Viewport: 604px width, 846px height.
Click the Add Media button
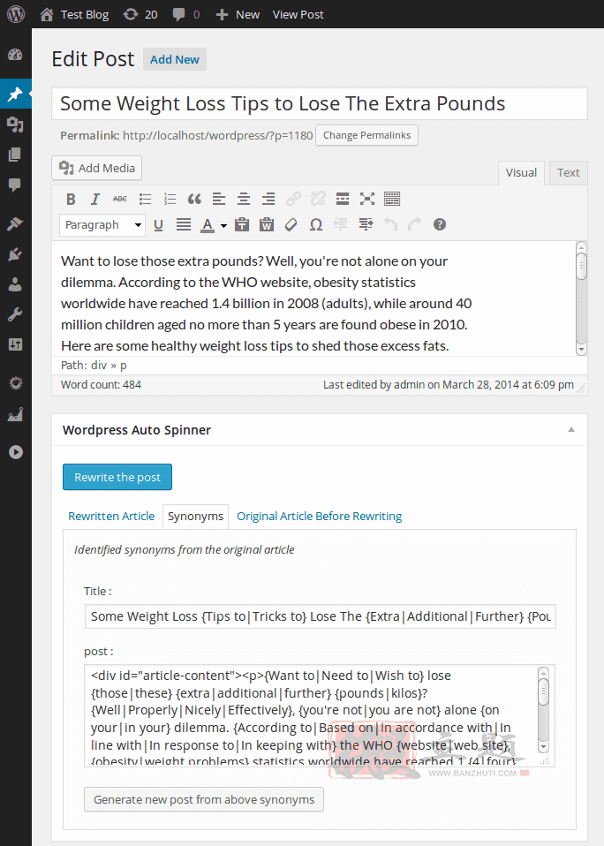tap(96, 169)
